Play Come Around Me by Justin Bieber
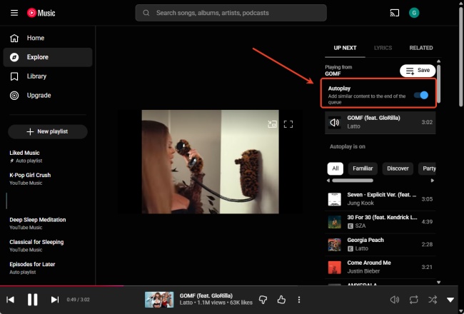This screenshot has width=464, height=314. click(x=380, y=267)
